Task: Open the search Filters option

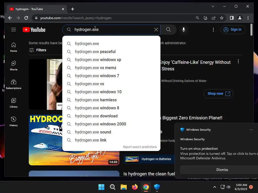Action: 38,50
